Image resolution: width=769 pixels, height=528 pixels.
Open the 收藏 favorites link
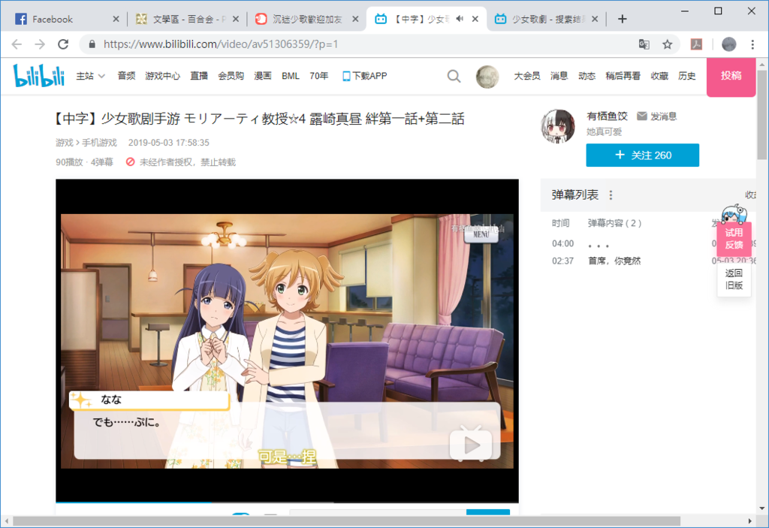(x=659, y=76)
